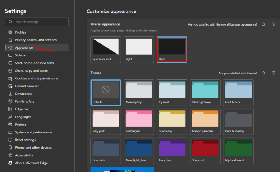Go to Appearance settings
This screenshot has height=172, width=280.
pos(37,47)
